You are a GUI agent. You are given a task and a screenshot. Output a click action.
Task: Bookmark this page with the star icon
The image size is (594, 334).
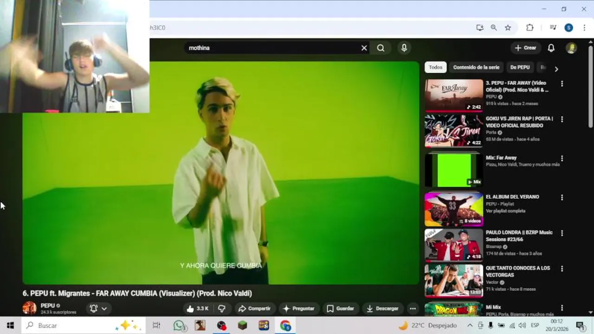[508, 28]
